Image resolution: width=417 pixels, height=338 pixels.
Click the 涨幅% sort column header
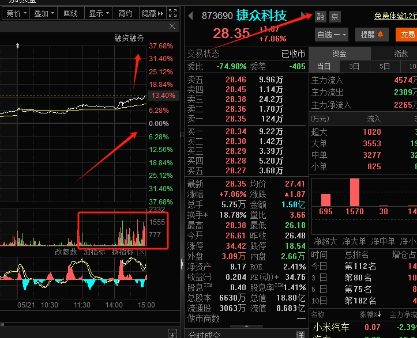[370, 315]
